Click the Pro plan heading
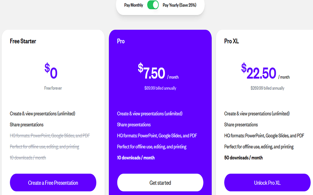This screenshot has height=195, width=313. (x=121, y=41)
